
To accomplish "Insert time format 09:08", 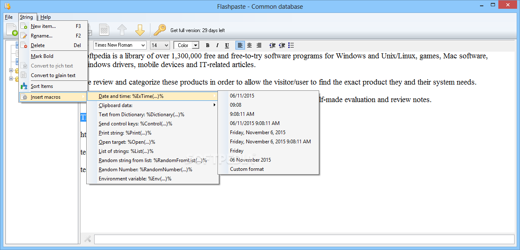I will pos(268,105).
